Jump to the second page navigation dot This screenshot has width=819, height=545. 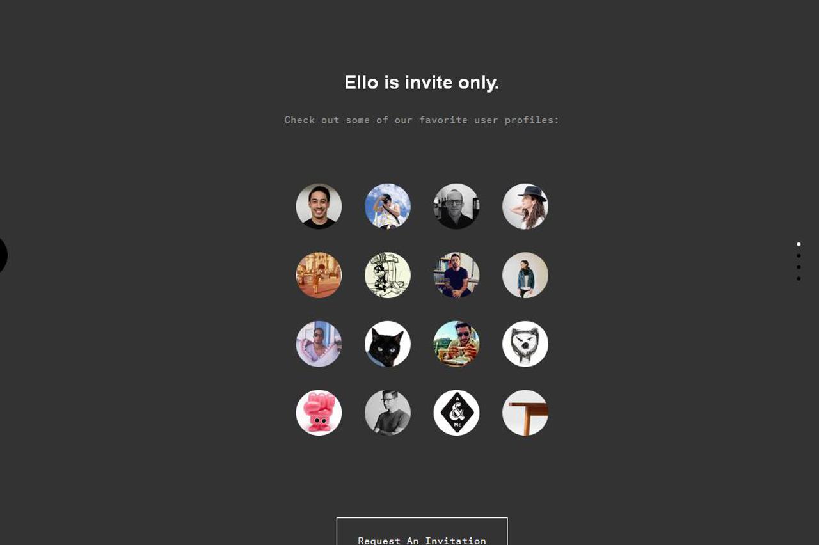click(799, 256)
